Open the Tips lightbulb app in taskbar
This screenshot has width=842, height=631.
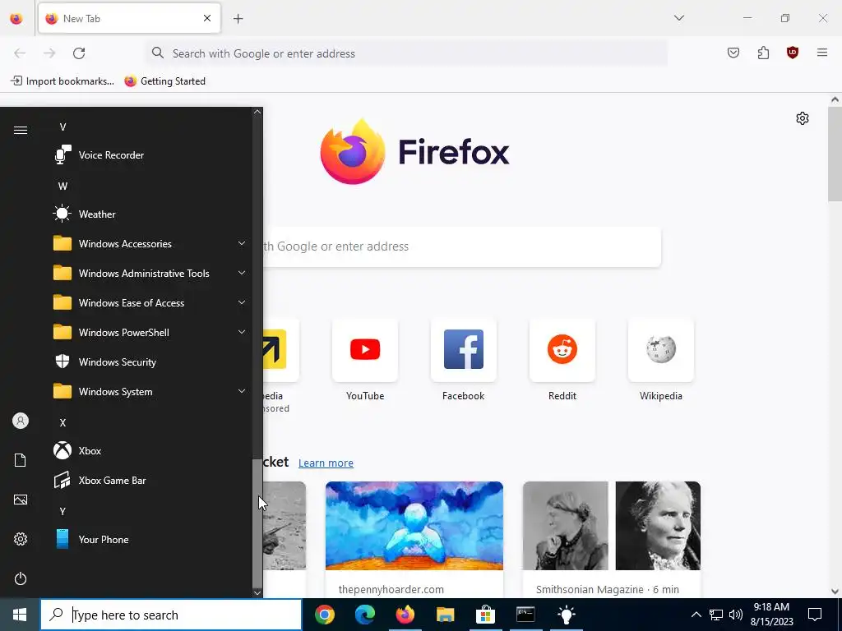pyautogui.click(x=566, y=615)
